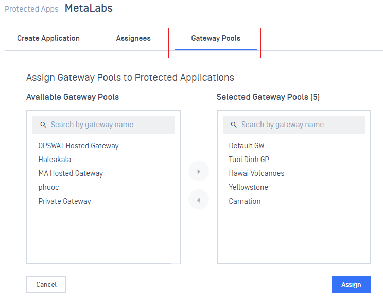Focus the available pools search field
This screenshot has height=301, width=383.
103,125
